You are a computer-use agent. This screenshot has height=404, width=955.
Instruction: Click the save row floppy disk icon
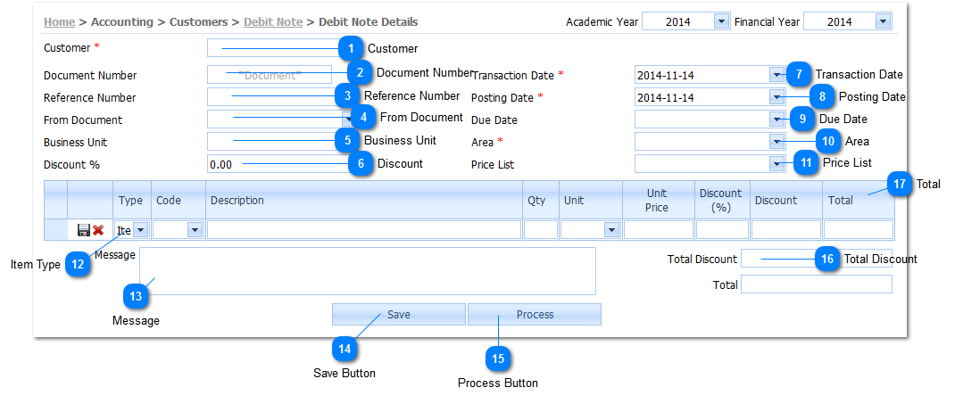(x=84, y=230)
